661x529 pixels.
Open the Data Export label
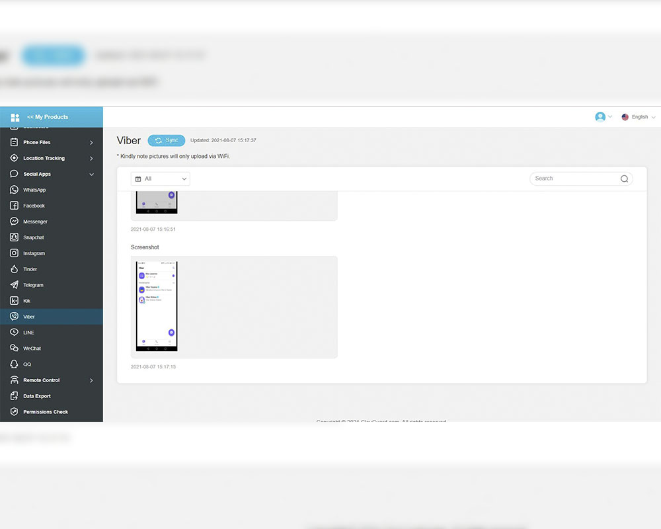36,396
